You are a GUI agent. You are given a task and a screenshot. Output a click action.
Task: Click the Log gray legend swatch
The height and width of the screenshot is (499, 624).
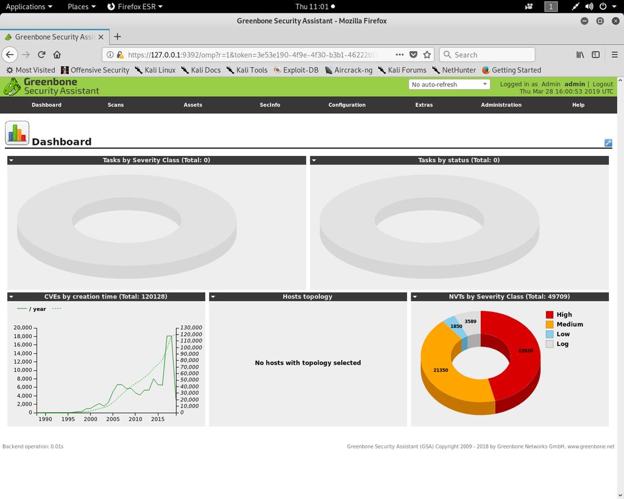(550, 344)
